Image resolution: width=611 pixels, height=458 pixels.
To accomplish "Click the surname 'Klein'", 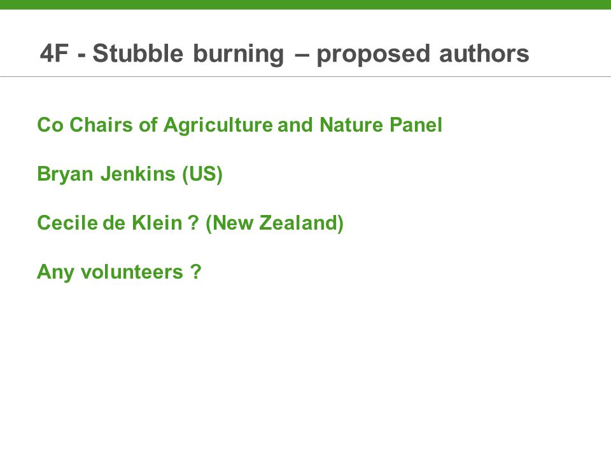I will tap(157, 223).
